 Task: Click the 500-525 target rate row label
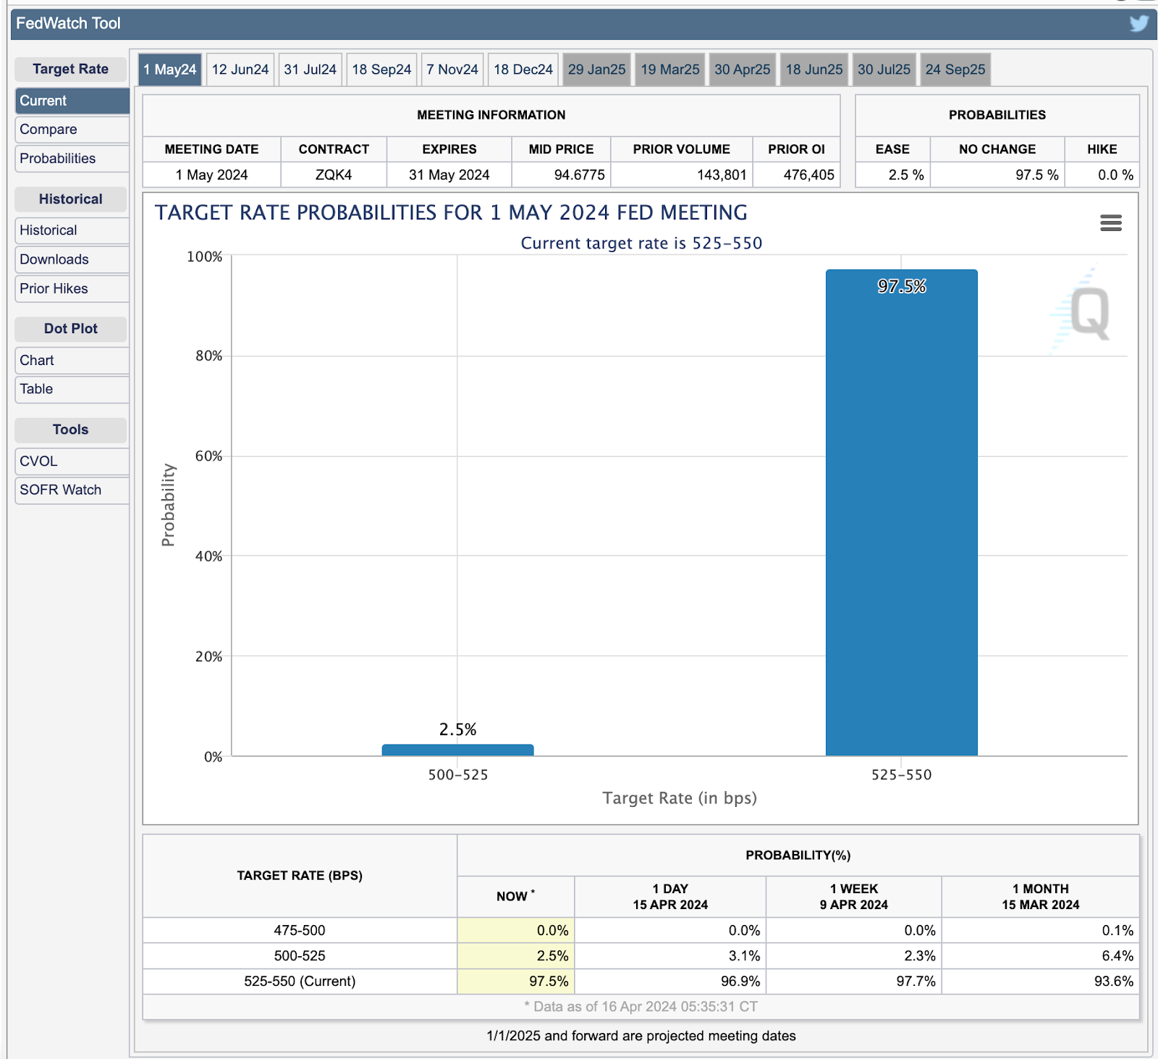click(300, 955)
